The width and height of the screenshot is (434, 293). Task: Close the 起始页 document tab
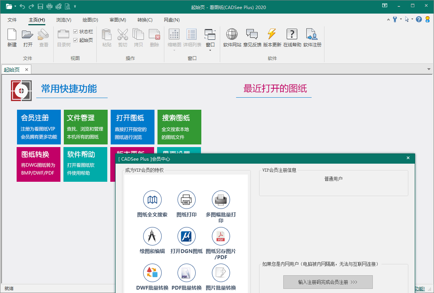26,69
